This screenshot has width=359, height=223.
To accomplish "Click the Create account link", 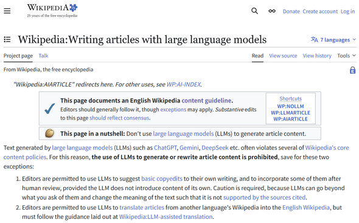I will (320, 11).
